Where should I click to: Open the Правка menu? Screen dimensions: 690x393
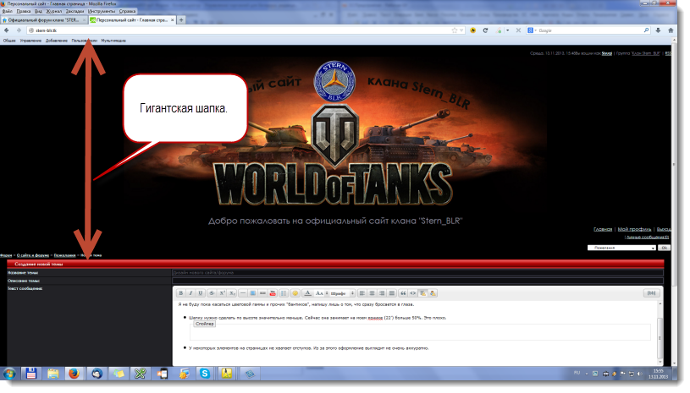[24, 11]
